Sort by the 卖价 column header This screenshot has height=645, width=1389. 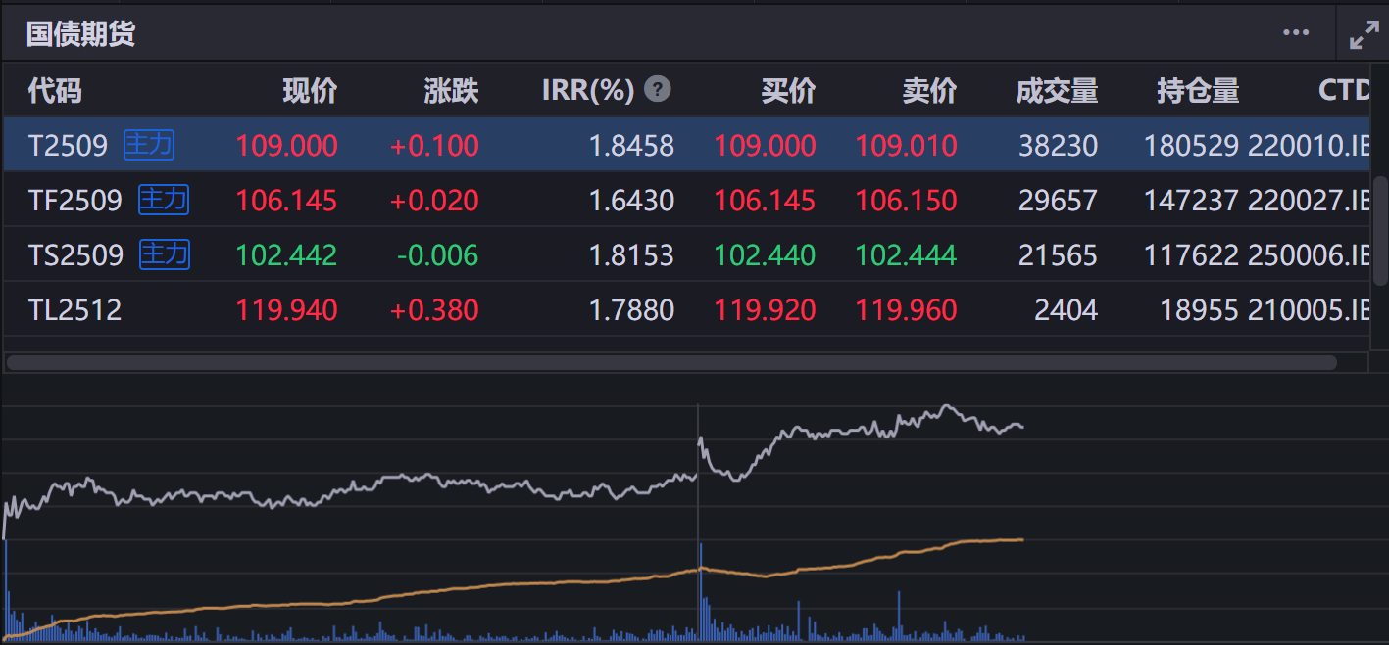(x=929, y=91)
